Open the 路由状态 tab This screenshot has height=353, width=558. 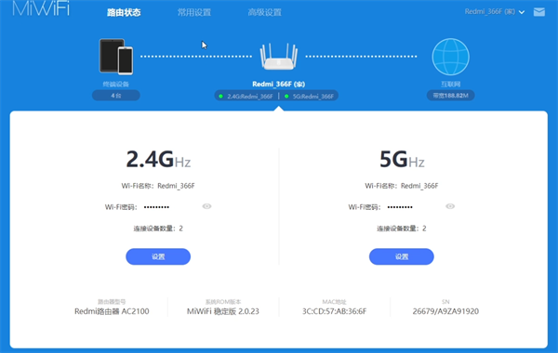tap(124, 12)
